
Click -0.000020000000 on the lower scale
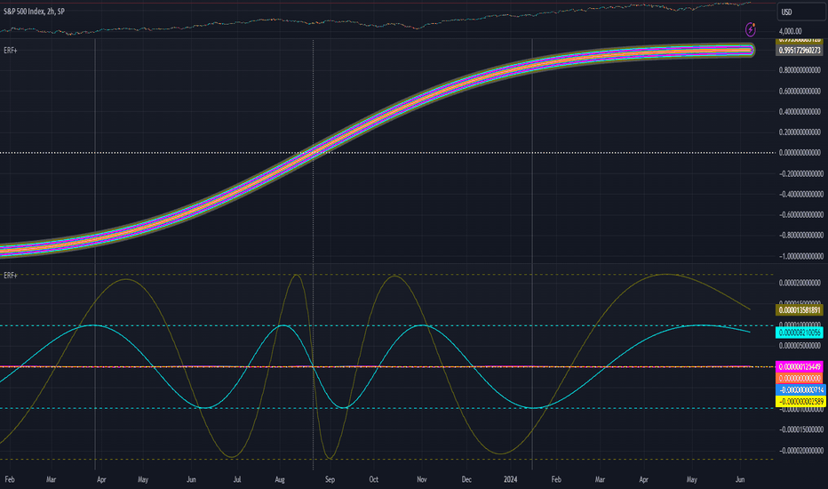tap(800, 451)
